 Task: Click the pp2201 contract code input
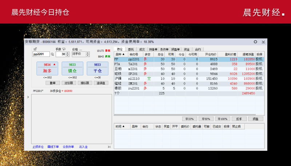point(41,54)
